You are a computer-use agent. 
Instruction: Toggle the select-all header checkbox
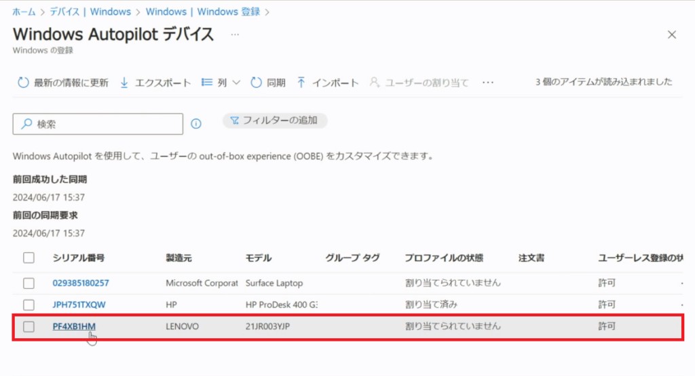pos(29,257)
